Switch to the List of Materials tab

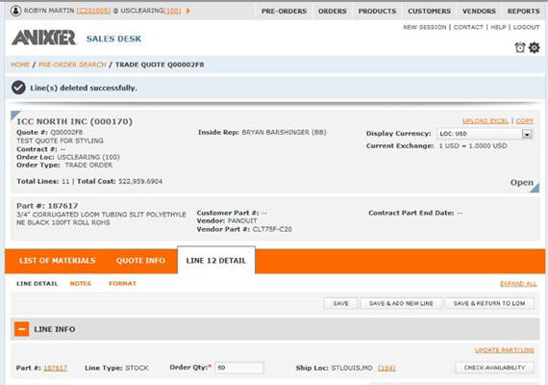[x=58, y=261]
